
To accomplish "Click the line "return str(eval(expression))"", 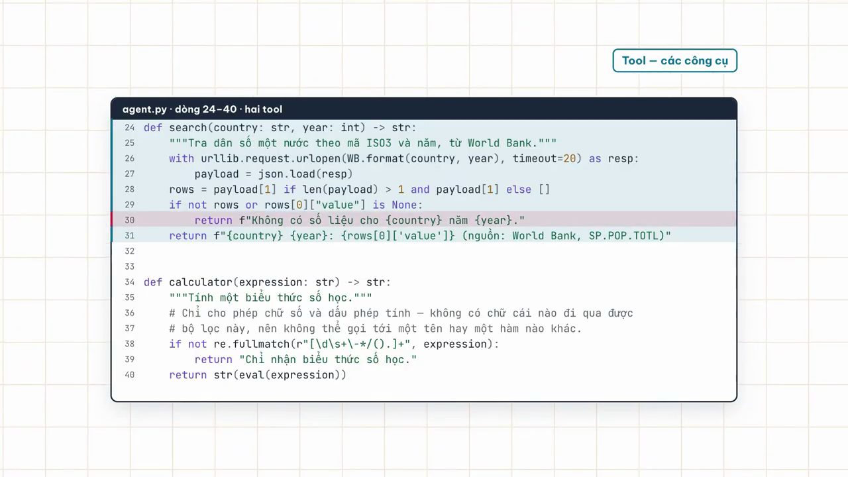I will 258,375.
